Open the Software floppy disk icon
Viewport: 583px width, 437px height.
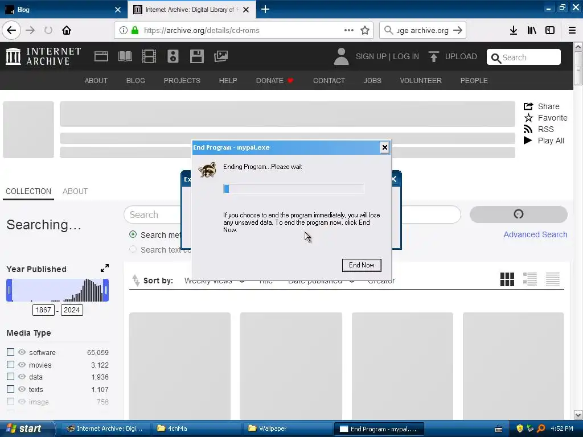pos(196,56)
